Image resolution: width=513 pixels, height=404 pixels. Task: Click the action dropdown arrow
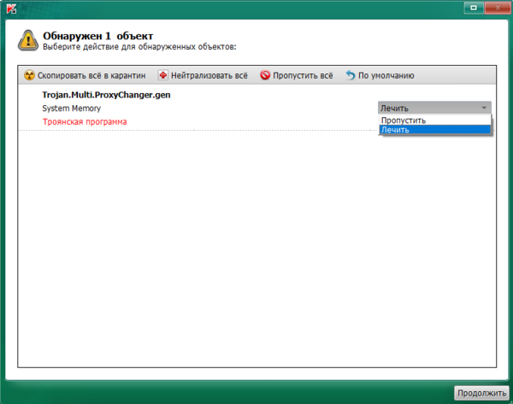484,108
